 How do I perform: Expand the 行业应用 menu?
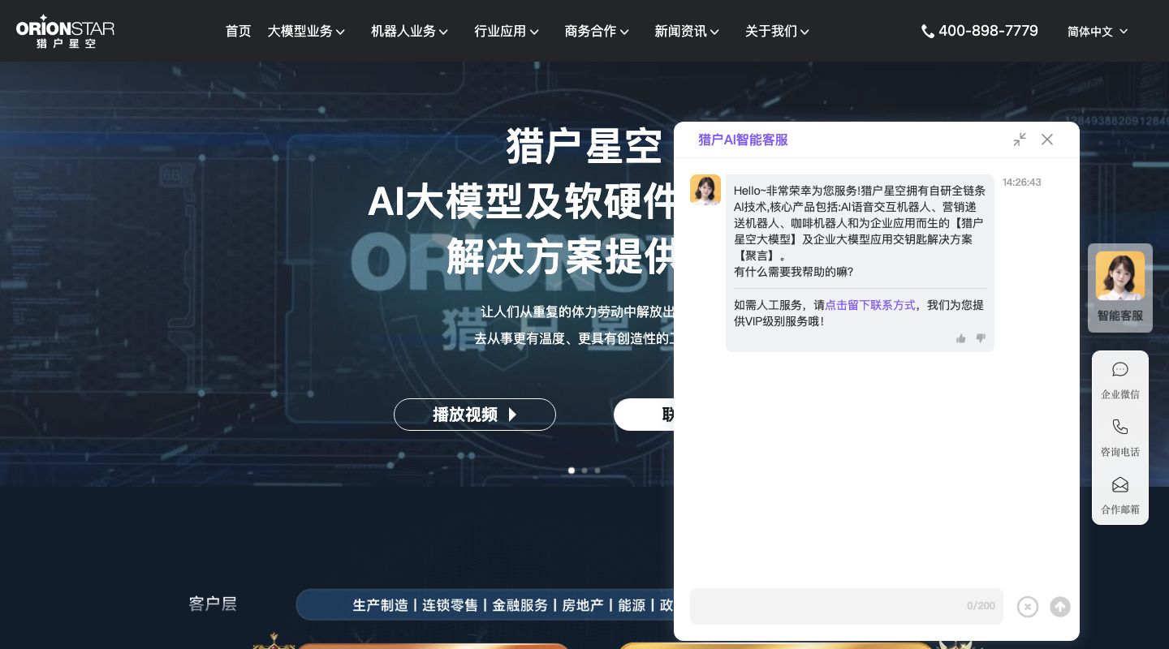(x=507, y=32)
